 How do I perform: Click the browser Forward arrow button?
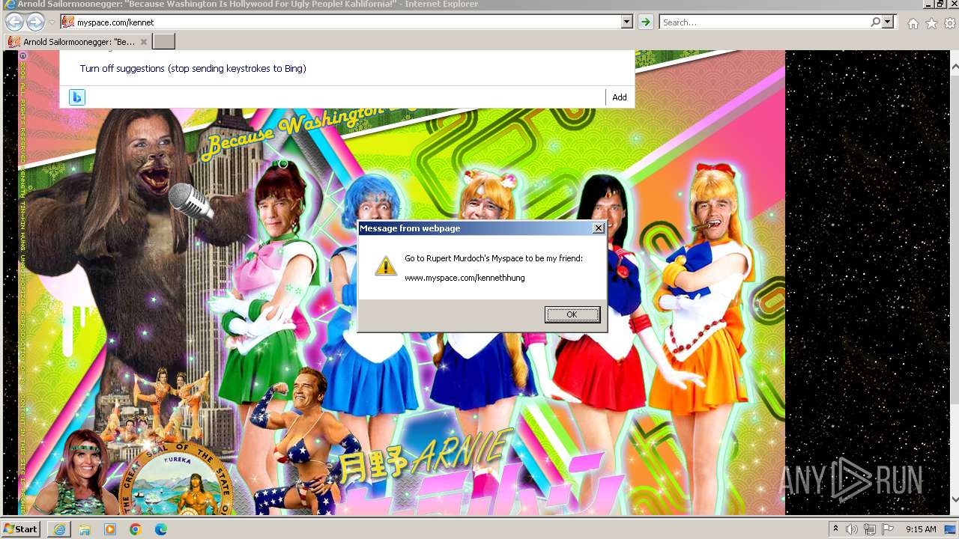pos(35,22)
